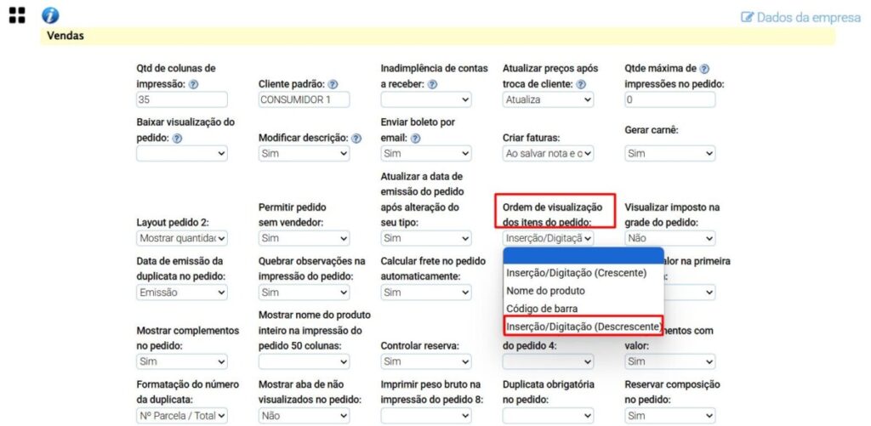Open the Atualizar preços dropdown showing Atualiza
This screenshot has width=871, height=426.
549,100
